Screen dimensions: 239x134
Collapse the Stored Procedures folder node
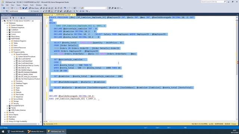pyautogui.click(x=12, y=54)
